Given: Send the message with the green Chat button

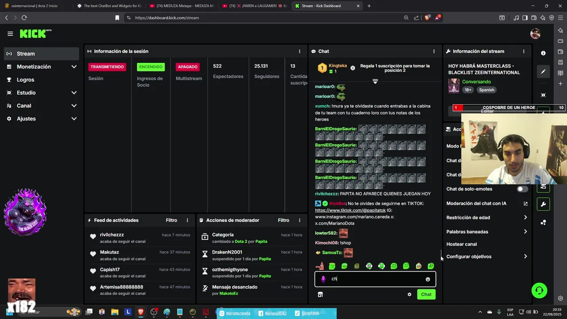Looking at the screenshot, I should coord(426,294).
